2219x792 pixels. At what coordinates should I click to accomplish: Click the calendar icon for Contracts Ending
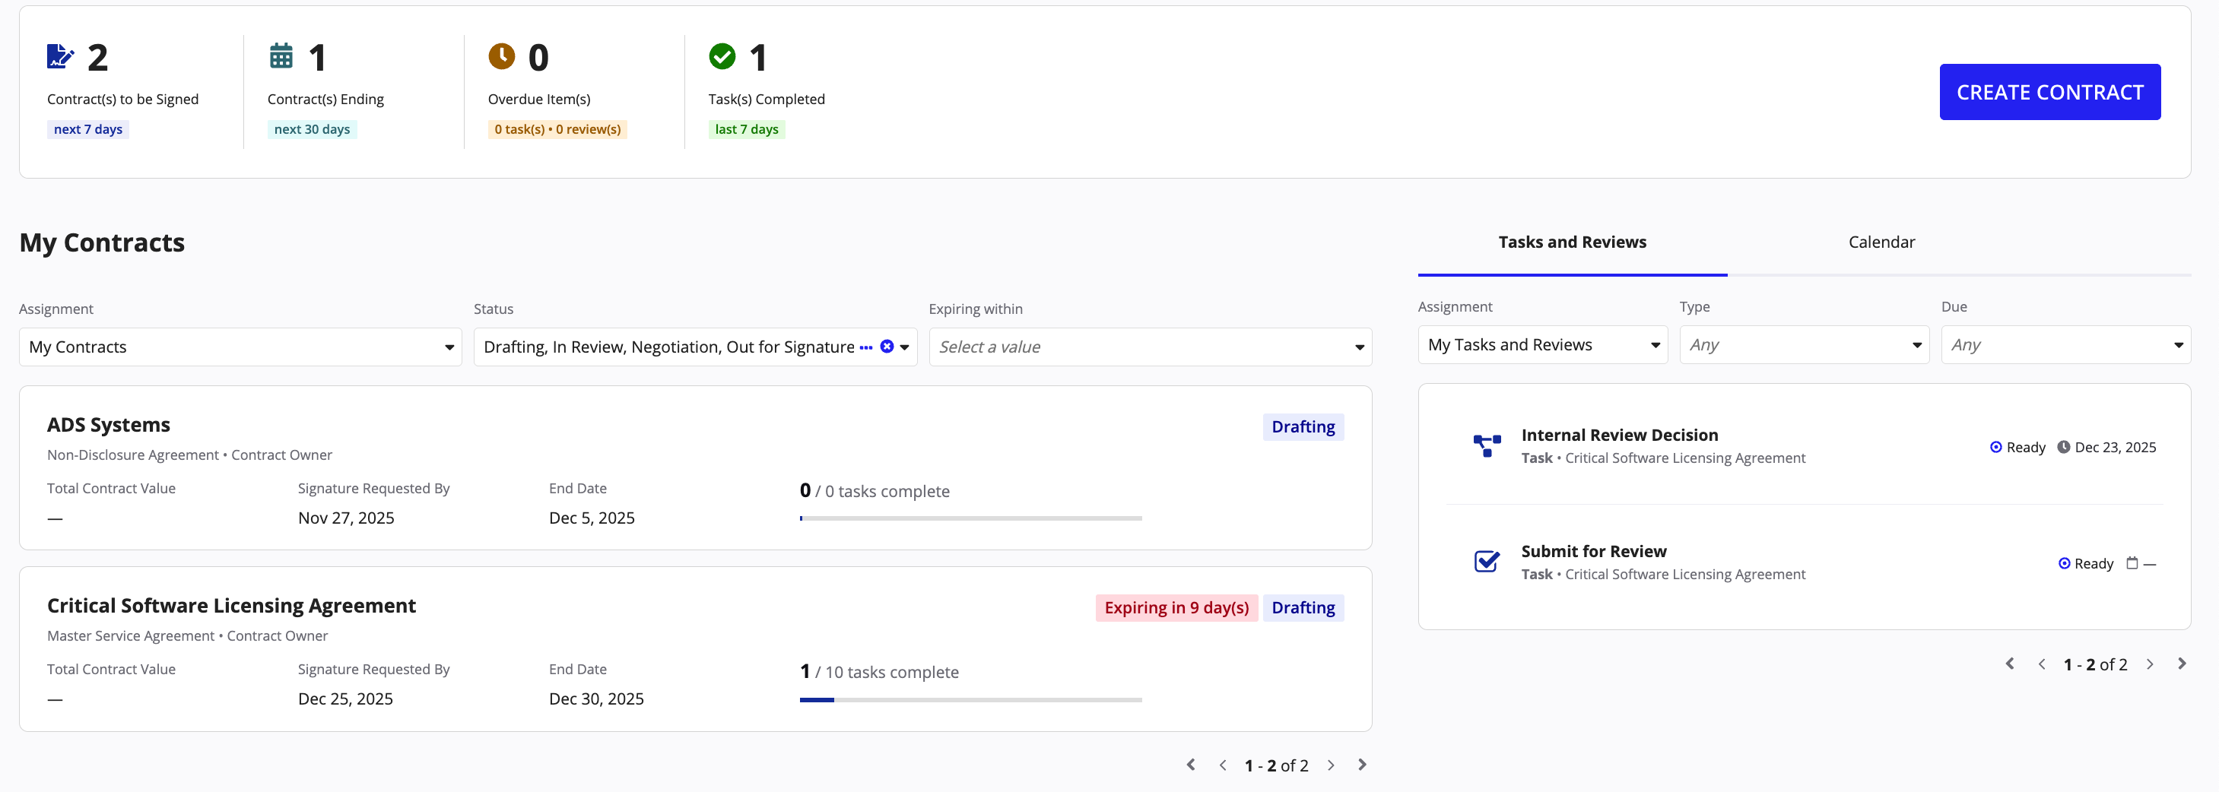point(281,56)
